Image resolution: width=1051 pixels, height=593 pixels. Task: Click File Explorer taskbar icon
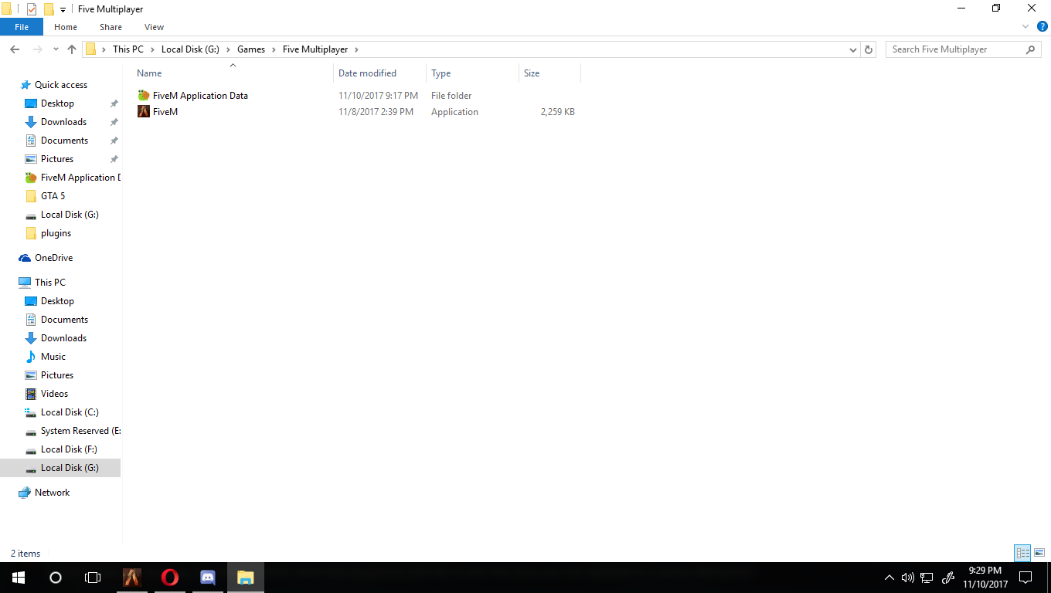(x=245, y=578)
